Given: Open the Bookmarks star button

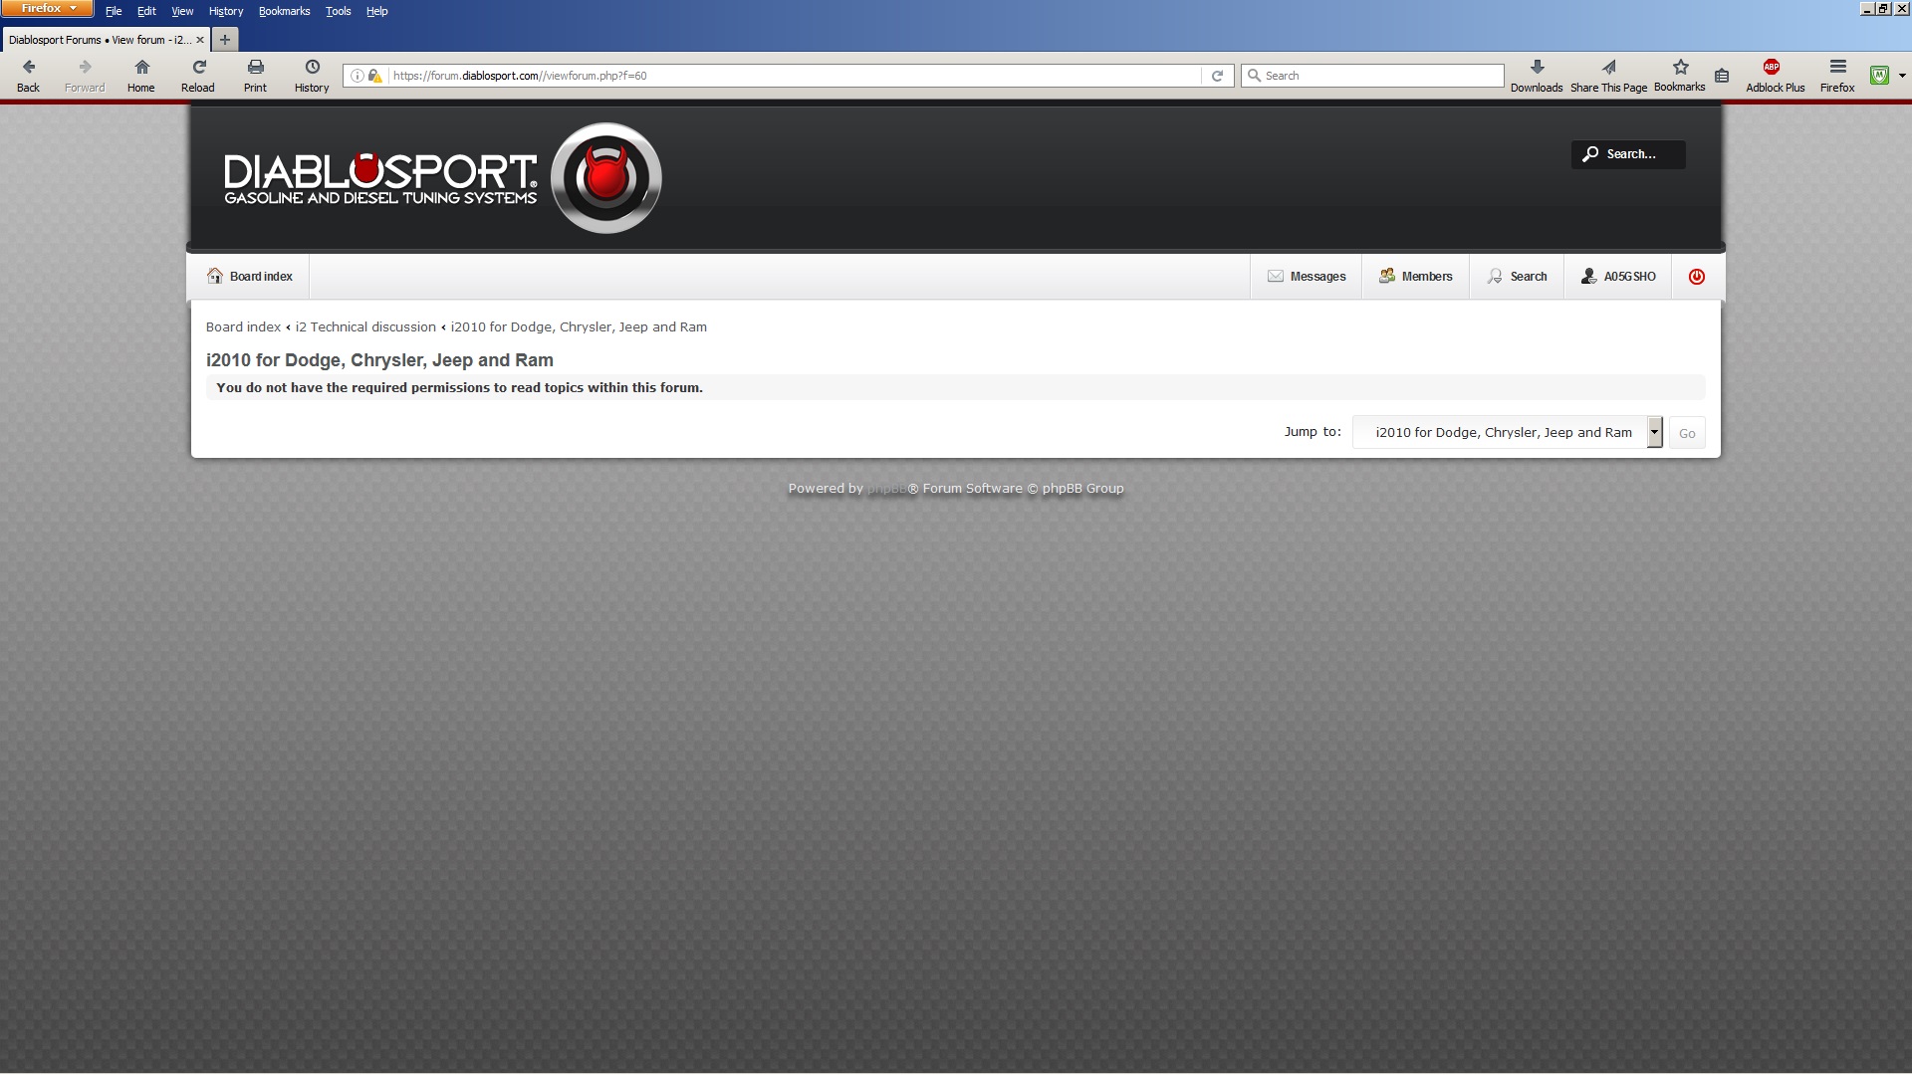Looking at the screenshot, I should point(1680,75).
